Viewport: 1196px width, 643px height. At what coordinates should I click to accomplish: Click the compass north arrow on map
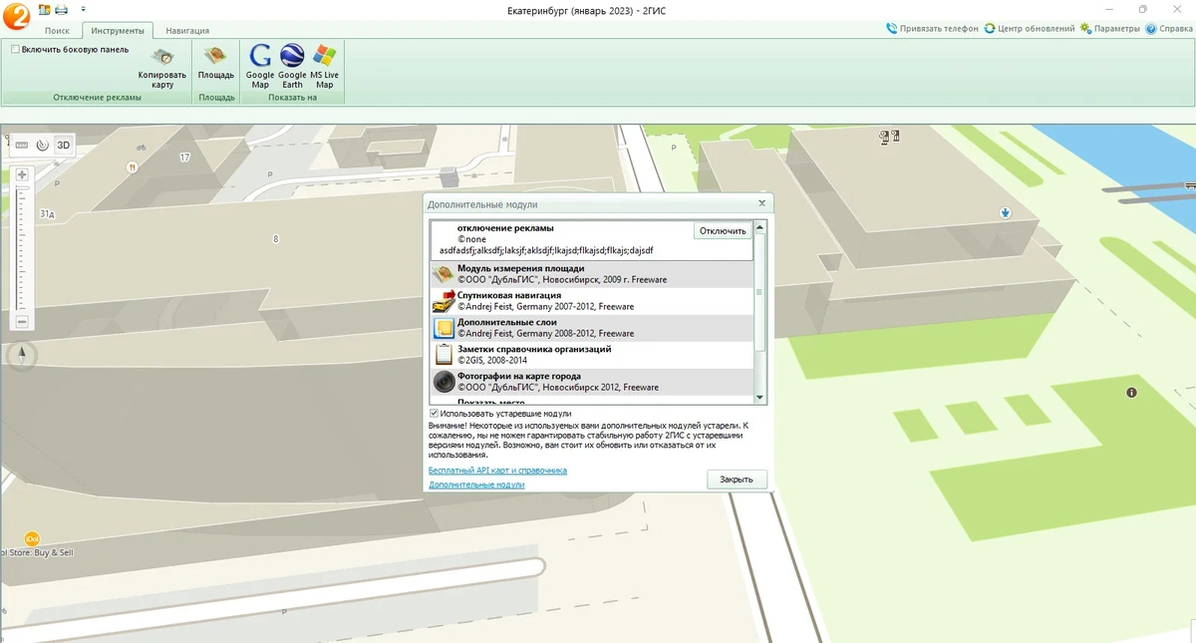click(22, 354)
